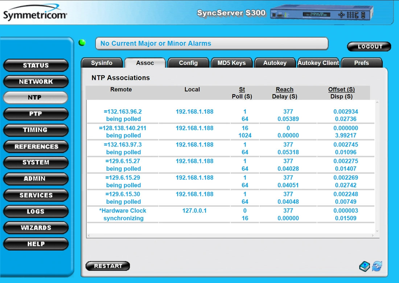Image resolution: width=399 pixels, height=283 pixels.
Task: Open the MD5 Keys tab
Action: pyautogui.click(x=231, y=63)
